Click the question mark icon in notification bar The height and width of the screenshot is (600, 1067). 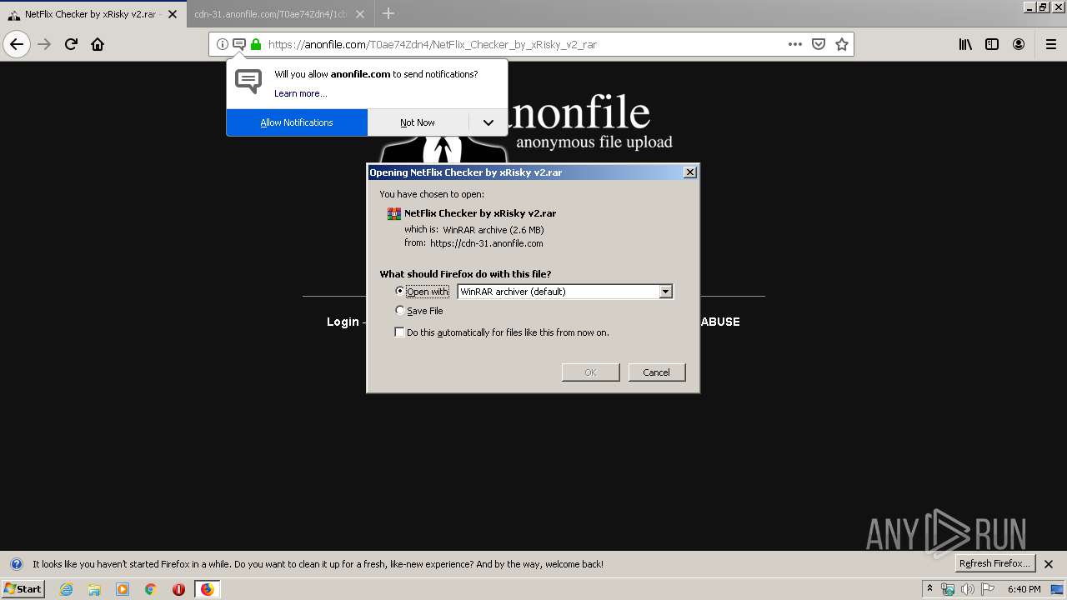click(16, 563)
